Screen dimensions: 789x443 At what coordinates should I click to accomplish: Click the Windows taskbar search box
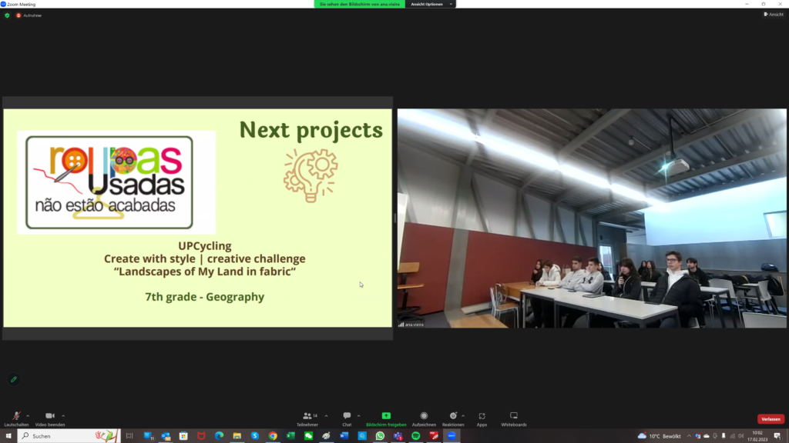click(x=69, y=436)
